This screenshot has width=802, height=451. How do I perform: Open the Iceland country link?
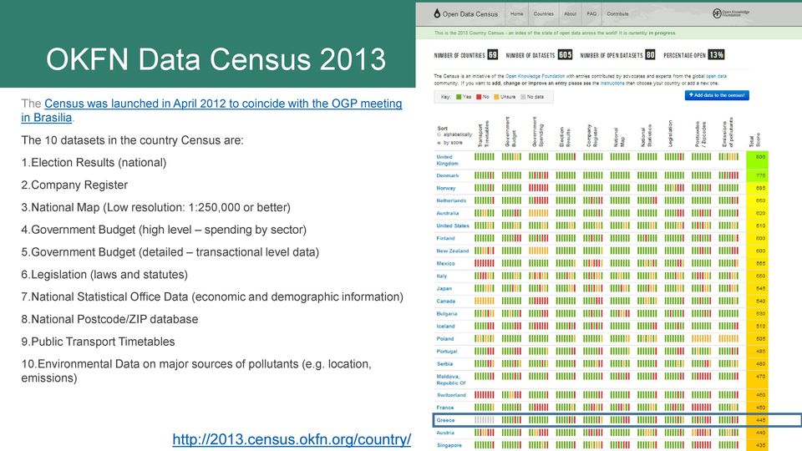tap(445, 326)
